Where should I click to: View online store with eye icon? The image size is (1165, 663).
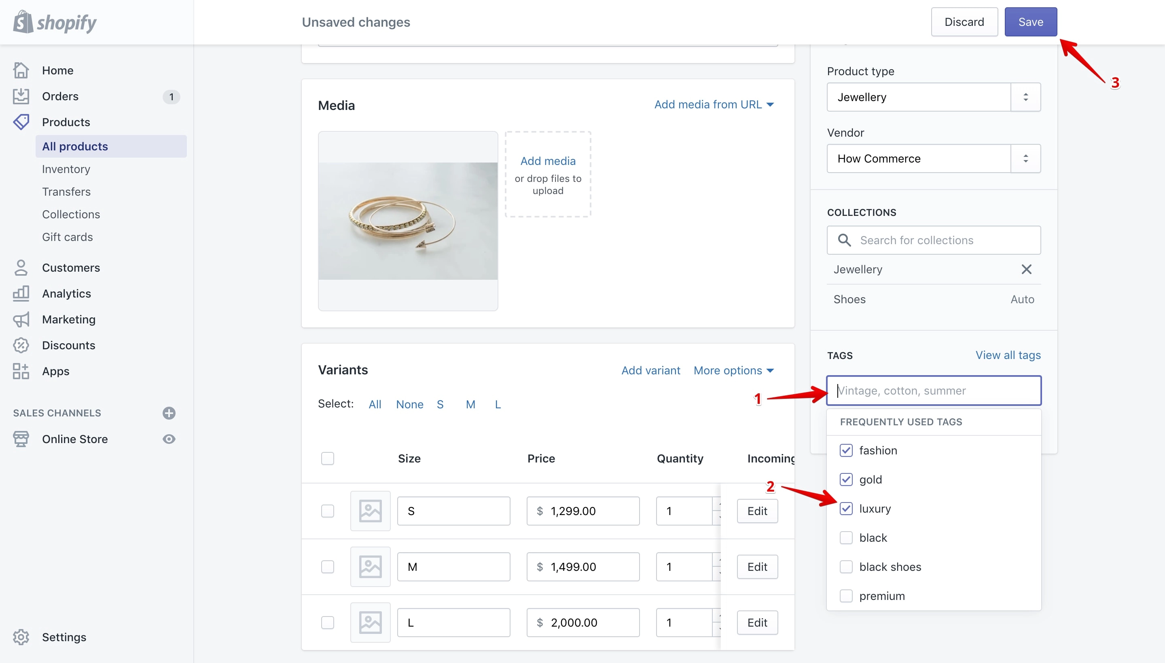(x=169, y=439)
